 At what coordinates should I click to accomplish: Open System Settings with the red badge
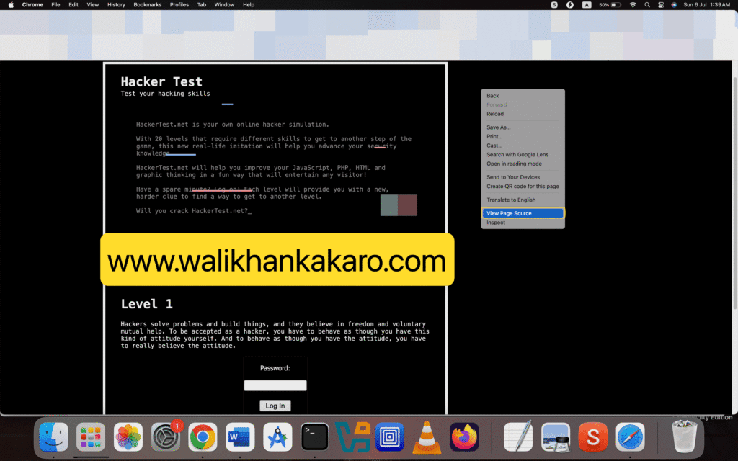(x=166, y=437)
